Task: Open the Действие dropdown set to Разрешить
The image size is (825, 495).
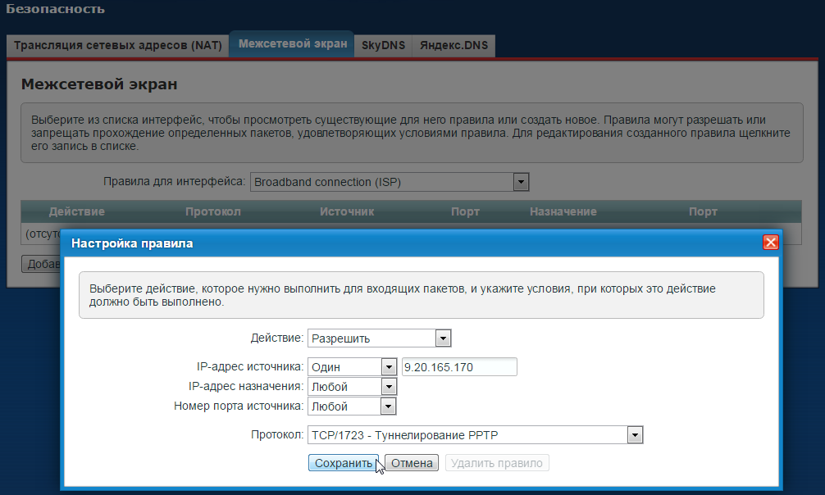Action: [380, 338]
